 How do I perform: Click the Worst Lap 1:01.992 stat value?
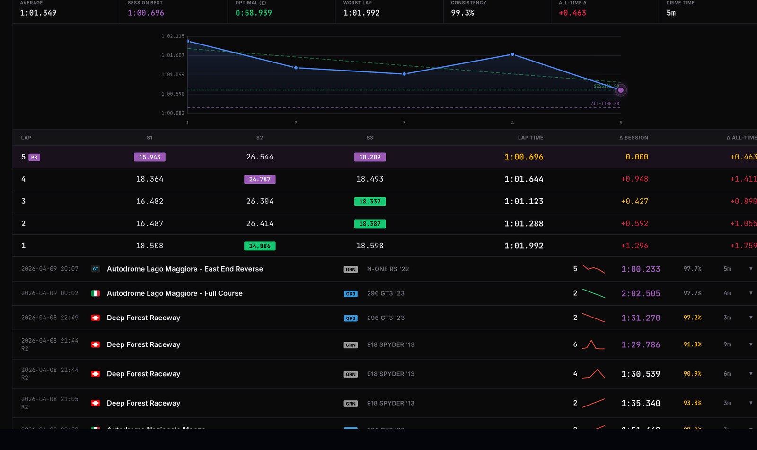361,13
